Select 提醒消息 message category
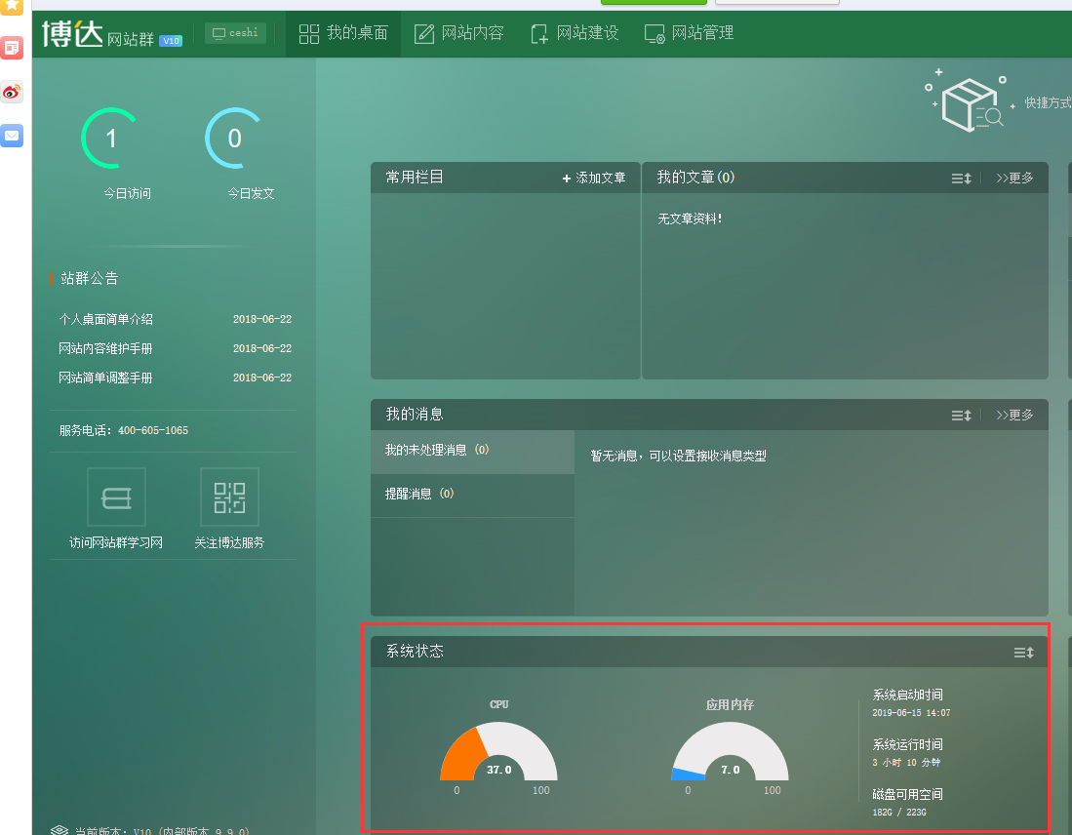The image size is (1072, 835). click(x=419, y=494)
